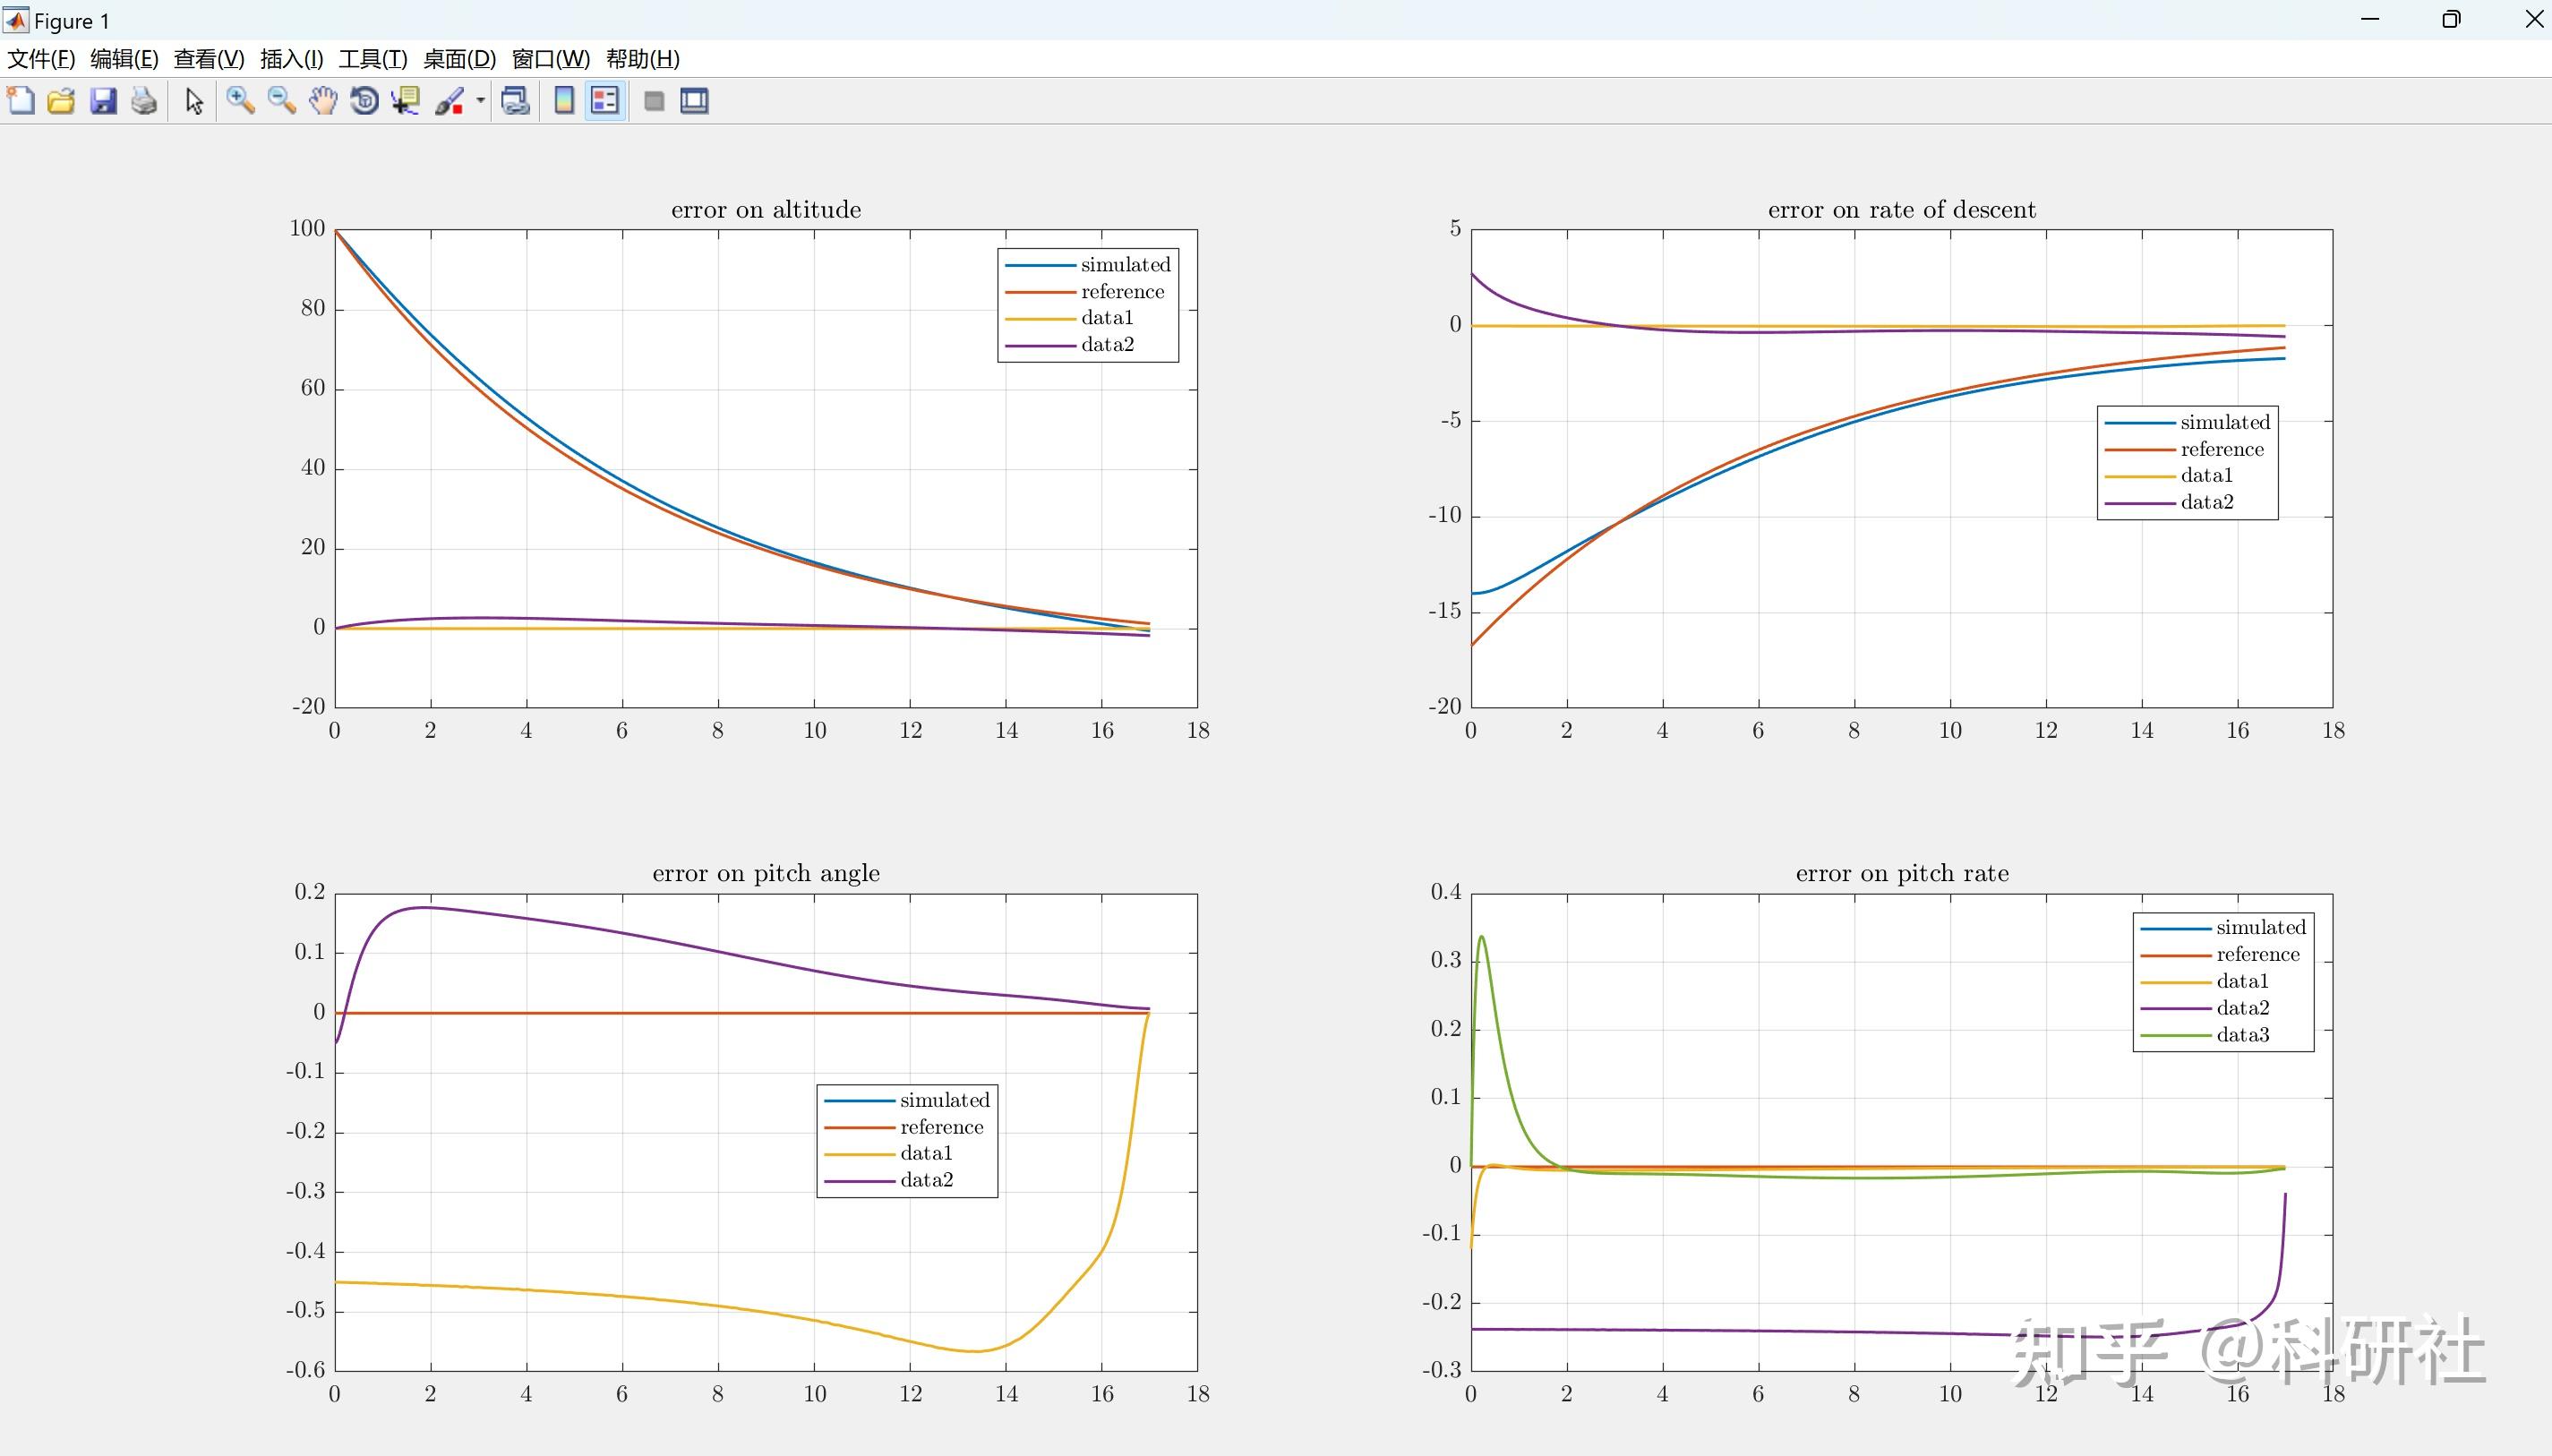Open the 工具(T) menu

372,59
